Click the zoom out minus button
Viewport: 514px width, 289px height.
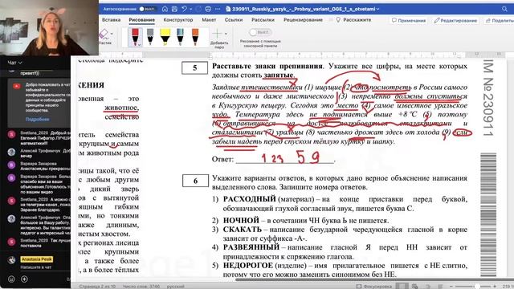tap(451, 287)
